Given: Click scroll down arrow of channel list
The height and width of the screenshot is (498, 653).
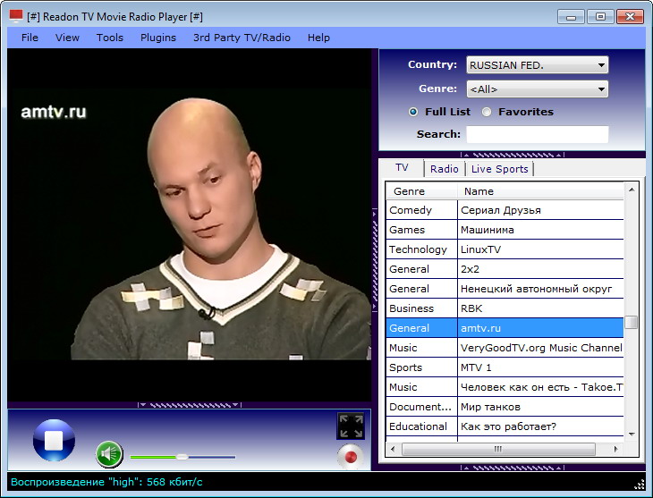Looking at the screenshot, I should point(632,435).
